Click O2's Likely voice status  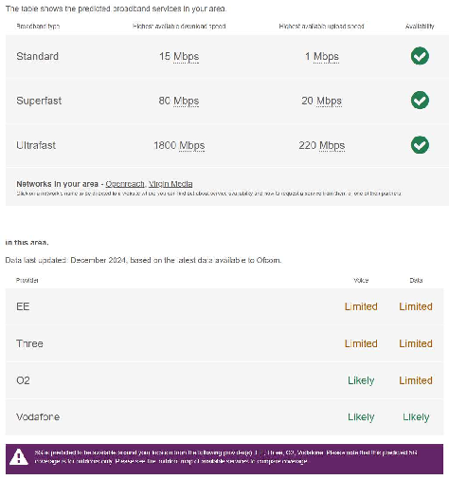coord(361,380)
